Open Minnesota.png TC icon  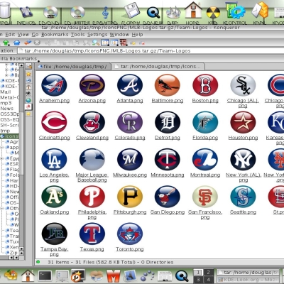point(168,160)
